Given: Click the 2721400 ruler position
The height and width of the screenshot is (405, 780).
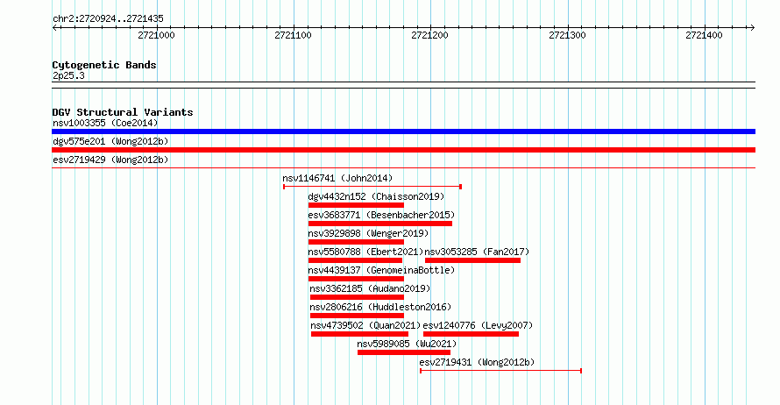Looking at the screenshot, I should tap(704, 35).
